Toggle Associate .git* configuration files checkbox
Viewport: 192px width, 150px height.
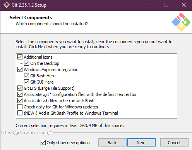tap(20, 94)
